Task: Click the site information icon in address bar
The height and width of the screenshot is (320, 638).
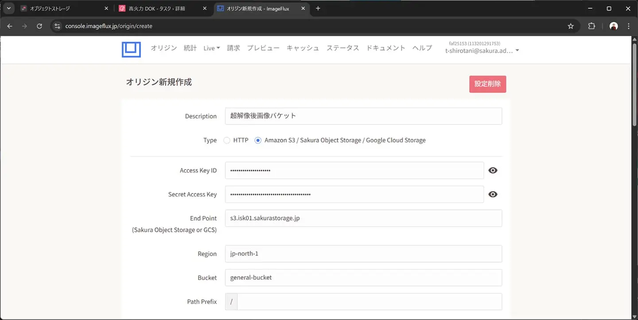Action: [x=57, y=26]
